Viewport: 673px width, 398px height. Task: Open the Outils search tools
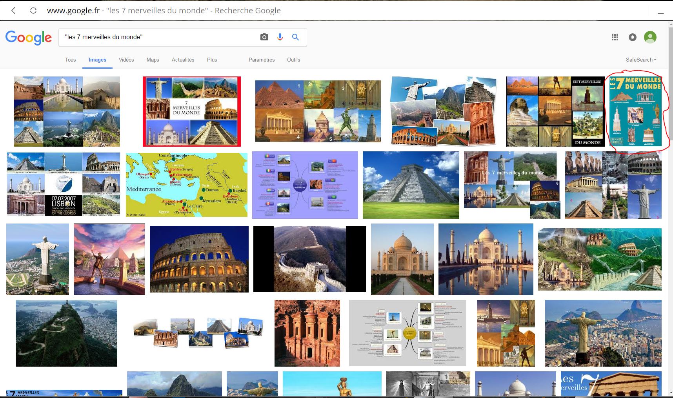(293, 60)
